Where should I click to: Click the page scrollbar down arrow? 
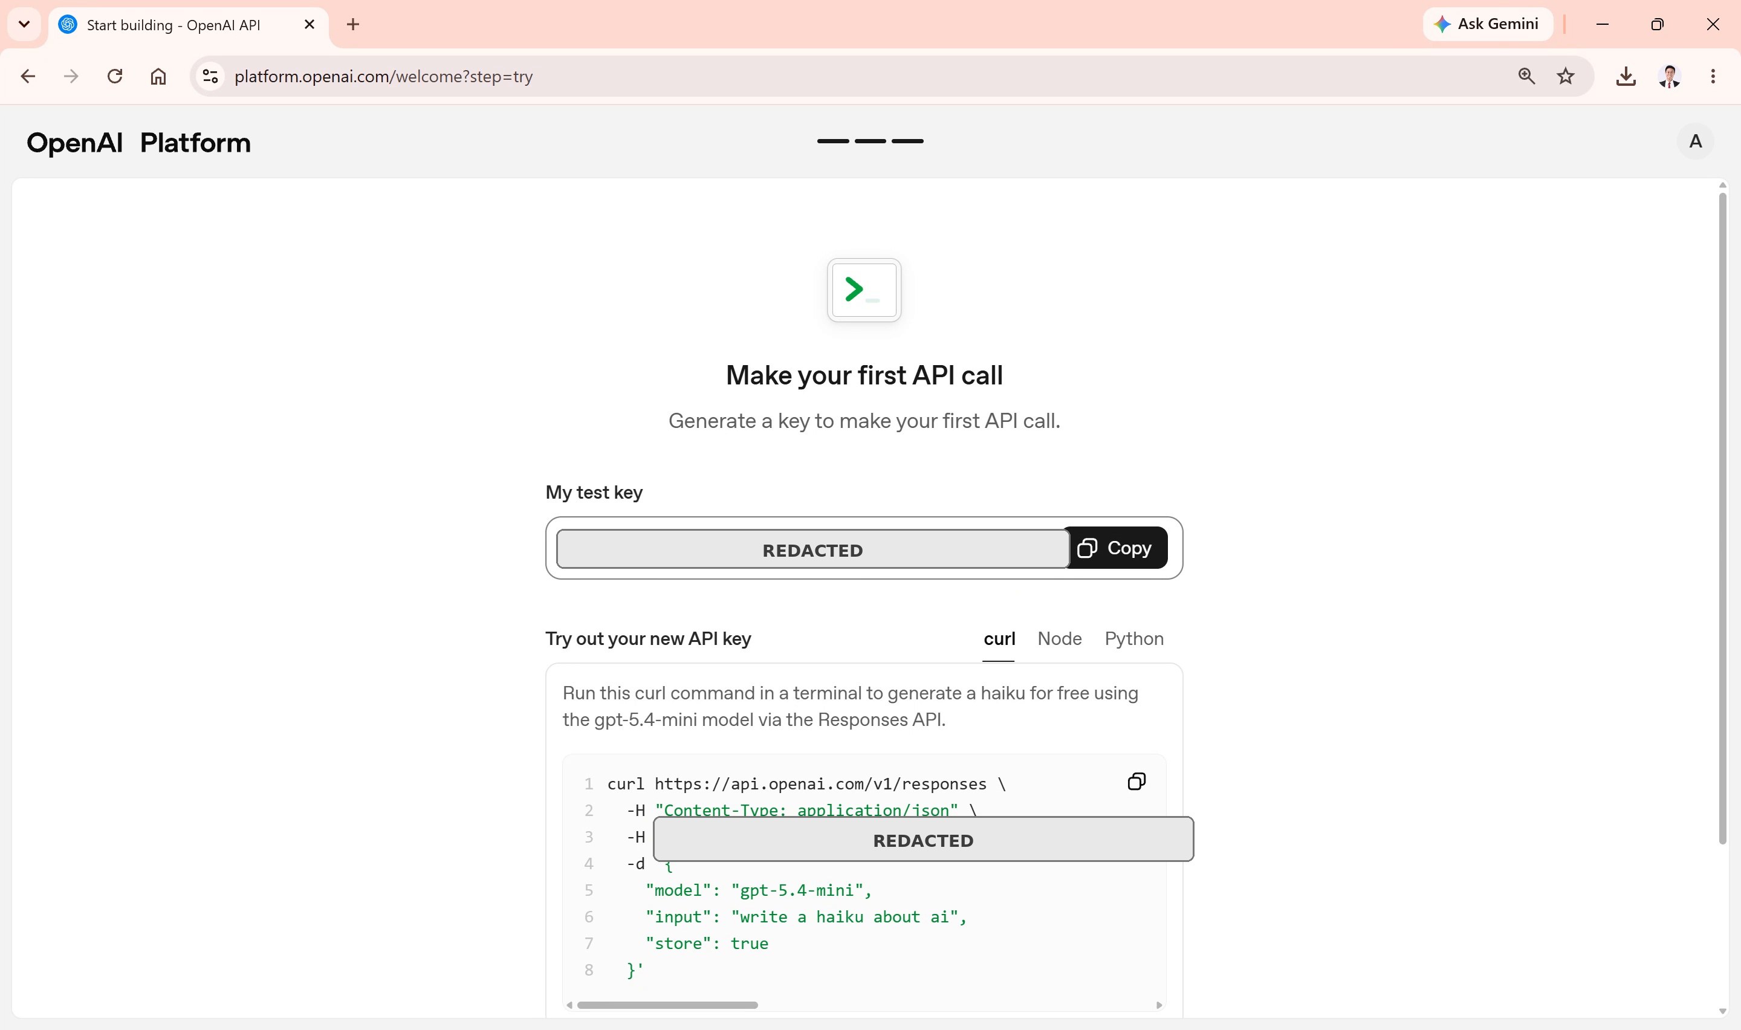pyautogui.click(x=1722, y=1011)
